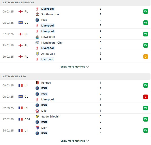Click green W badge for Stade Briochin match

[146, 119]
